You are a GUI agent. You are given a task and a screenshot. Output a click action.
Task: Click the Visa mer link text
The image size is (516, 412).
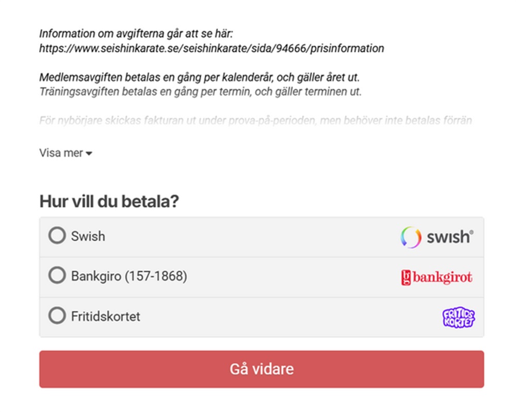tap(61, 153)
